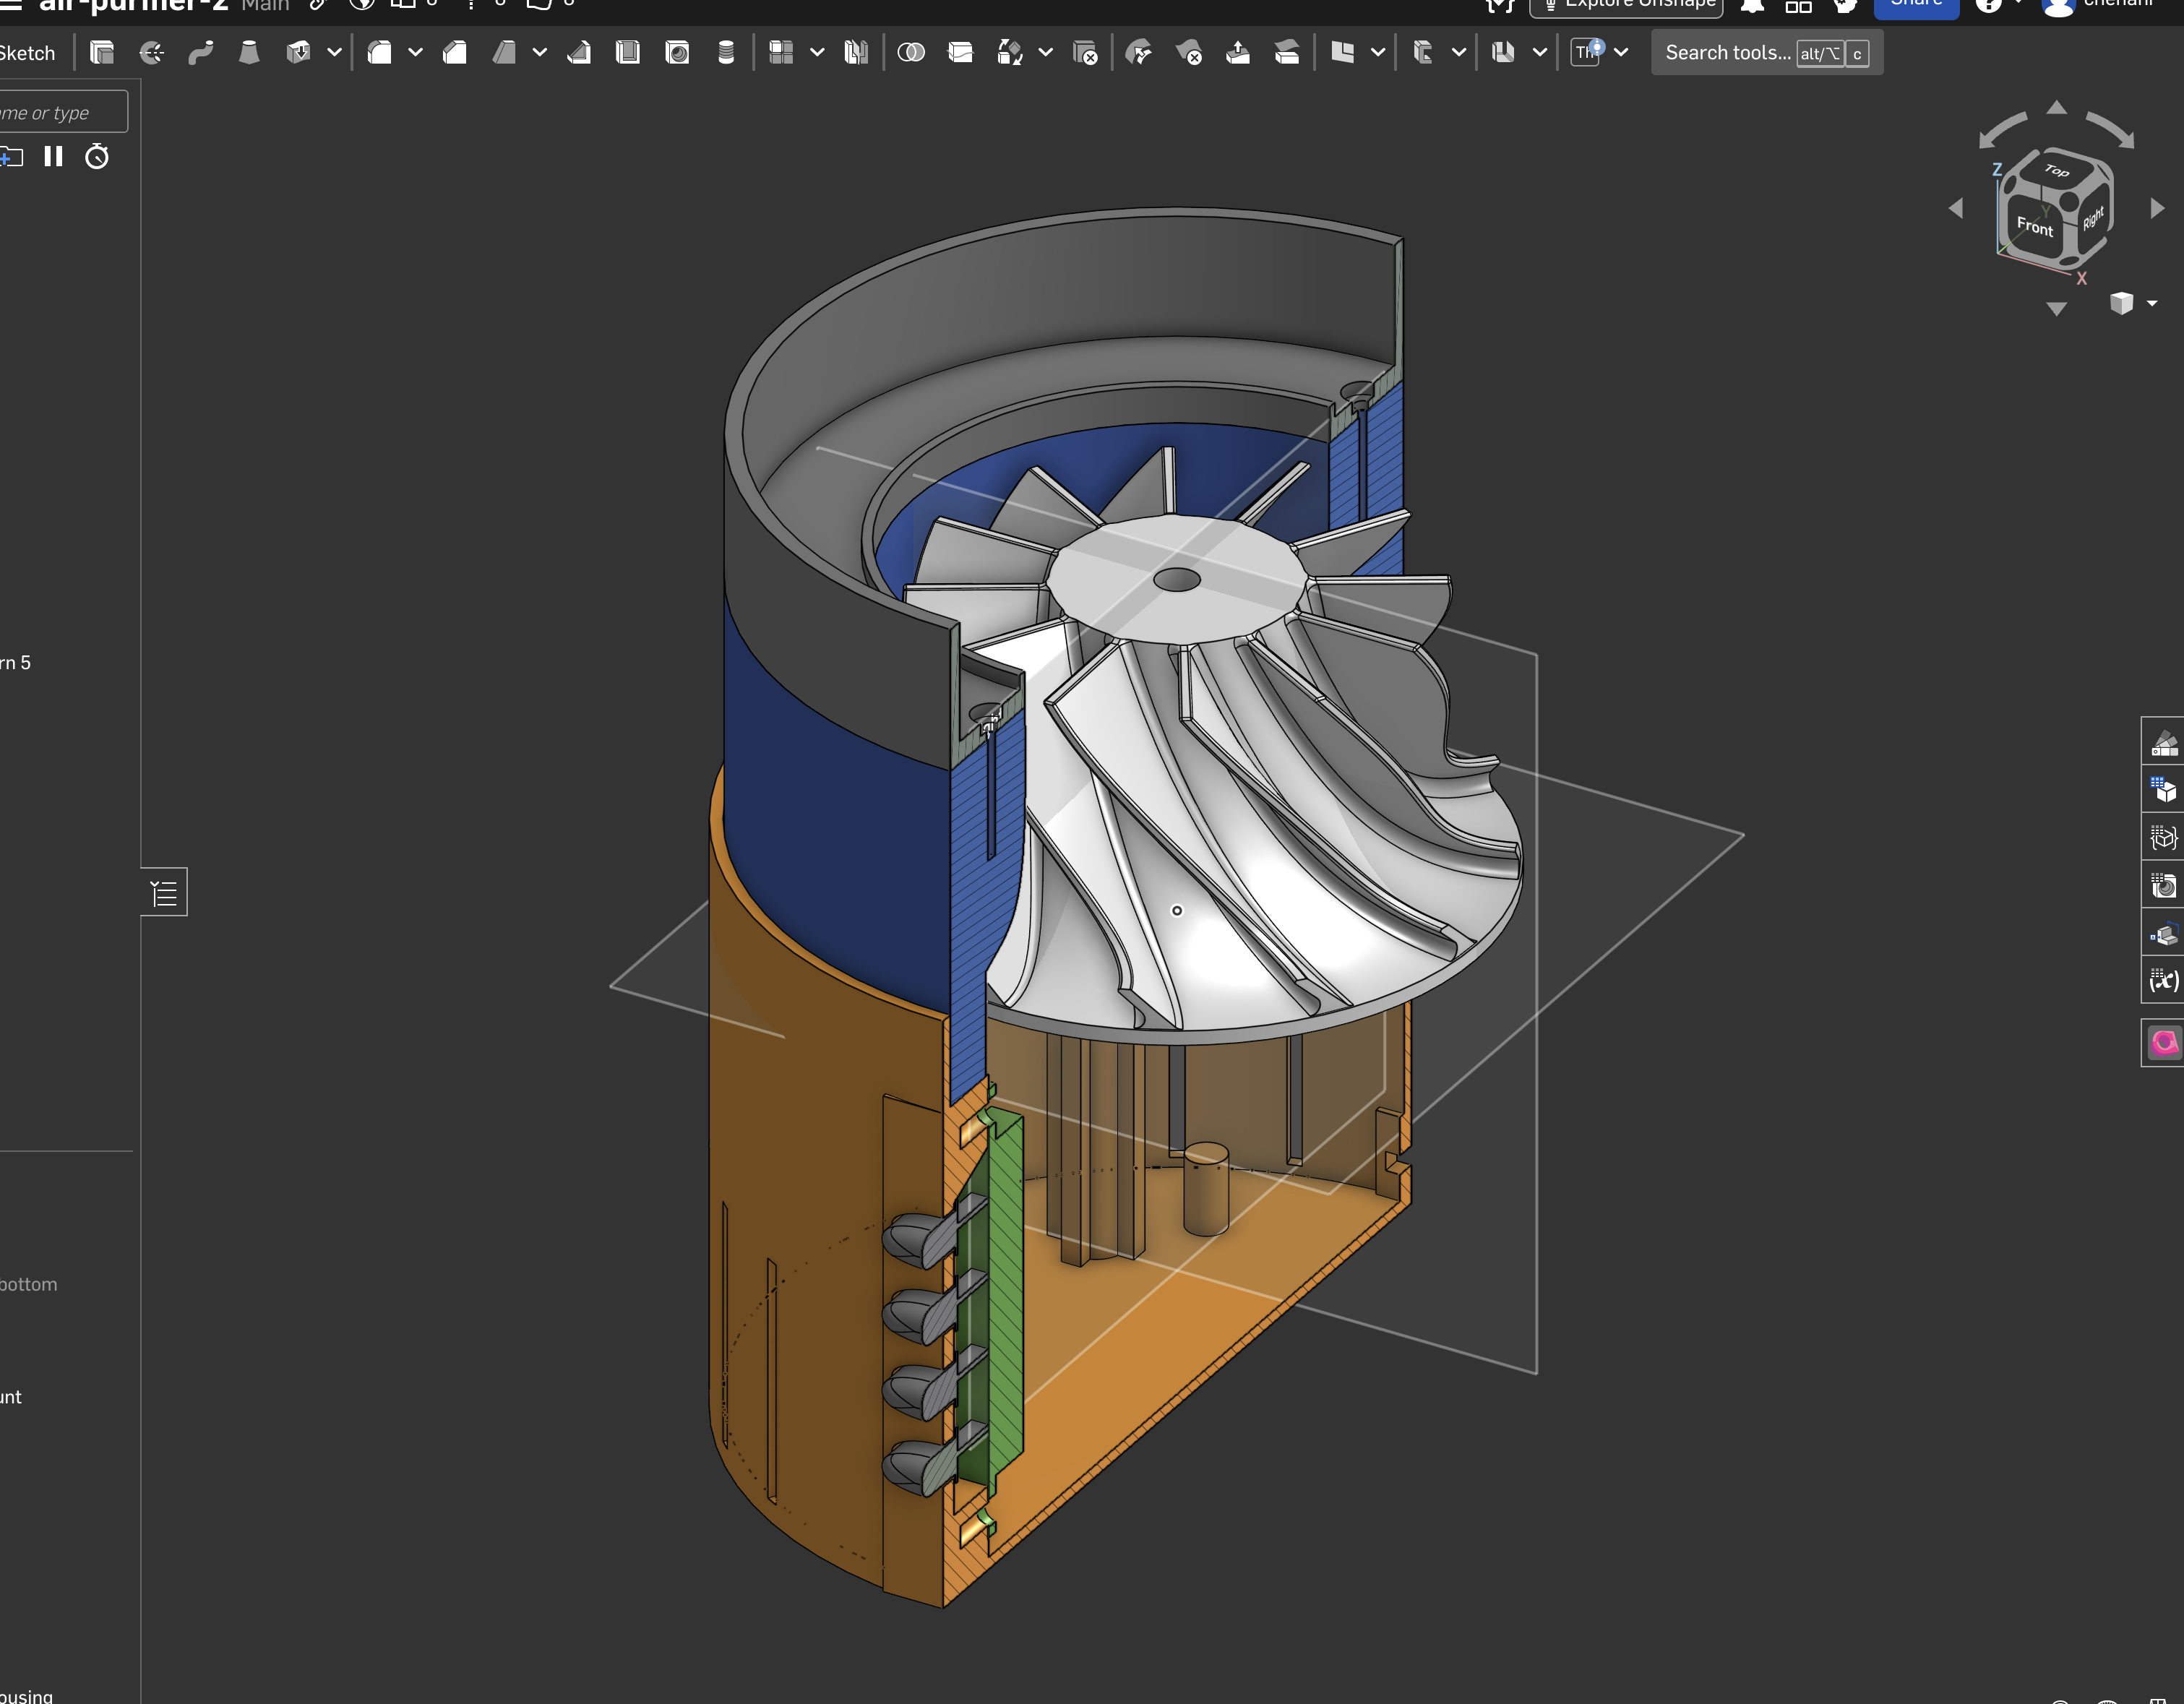Select the Linear pattern tool

click(x=781, y=53)
